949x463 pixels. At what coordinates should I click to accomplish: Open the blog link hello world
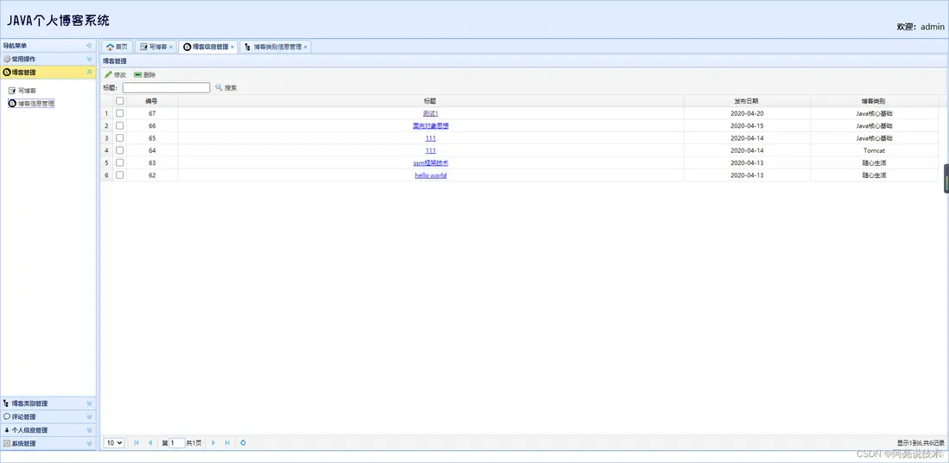tap(430, 174)
